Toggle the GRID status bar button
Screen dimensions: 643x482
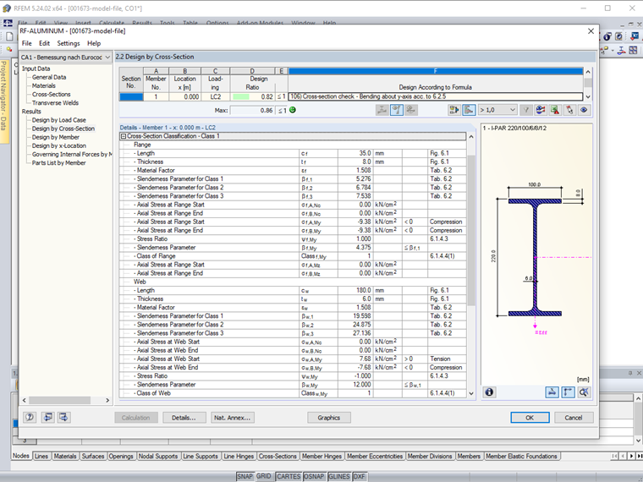pos(264,476)
